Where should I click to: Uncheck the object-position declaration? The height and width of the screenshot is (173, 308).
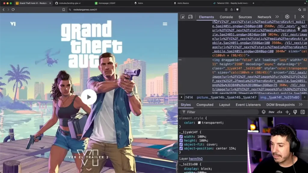[x=181, y=148]
